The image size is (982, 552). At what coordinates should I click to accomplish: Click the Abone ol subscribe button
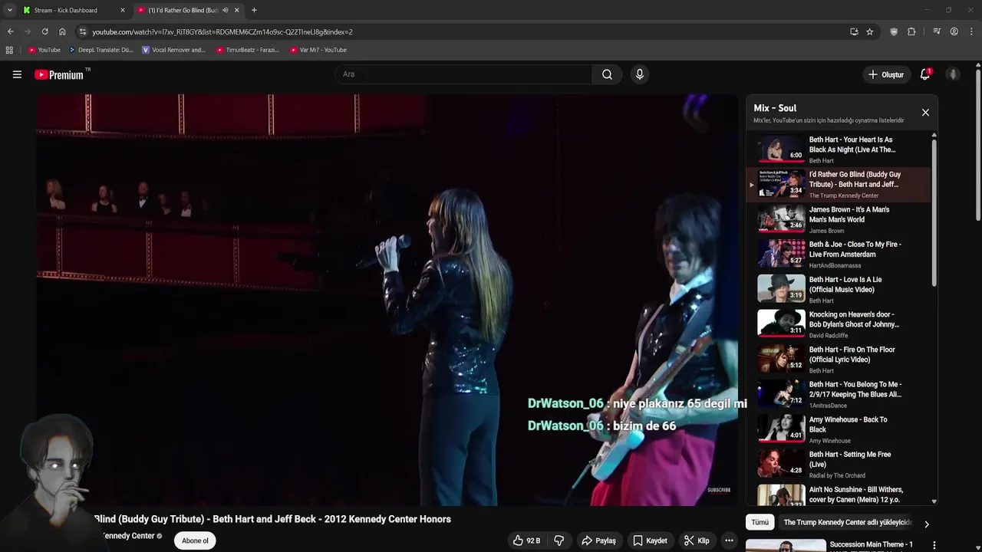point(195,540)
